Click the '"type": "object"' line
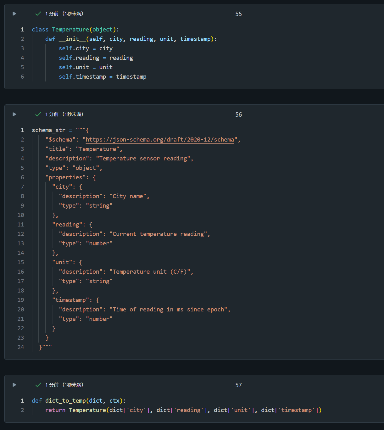The image size is (384, 430). point(74,168)
